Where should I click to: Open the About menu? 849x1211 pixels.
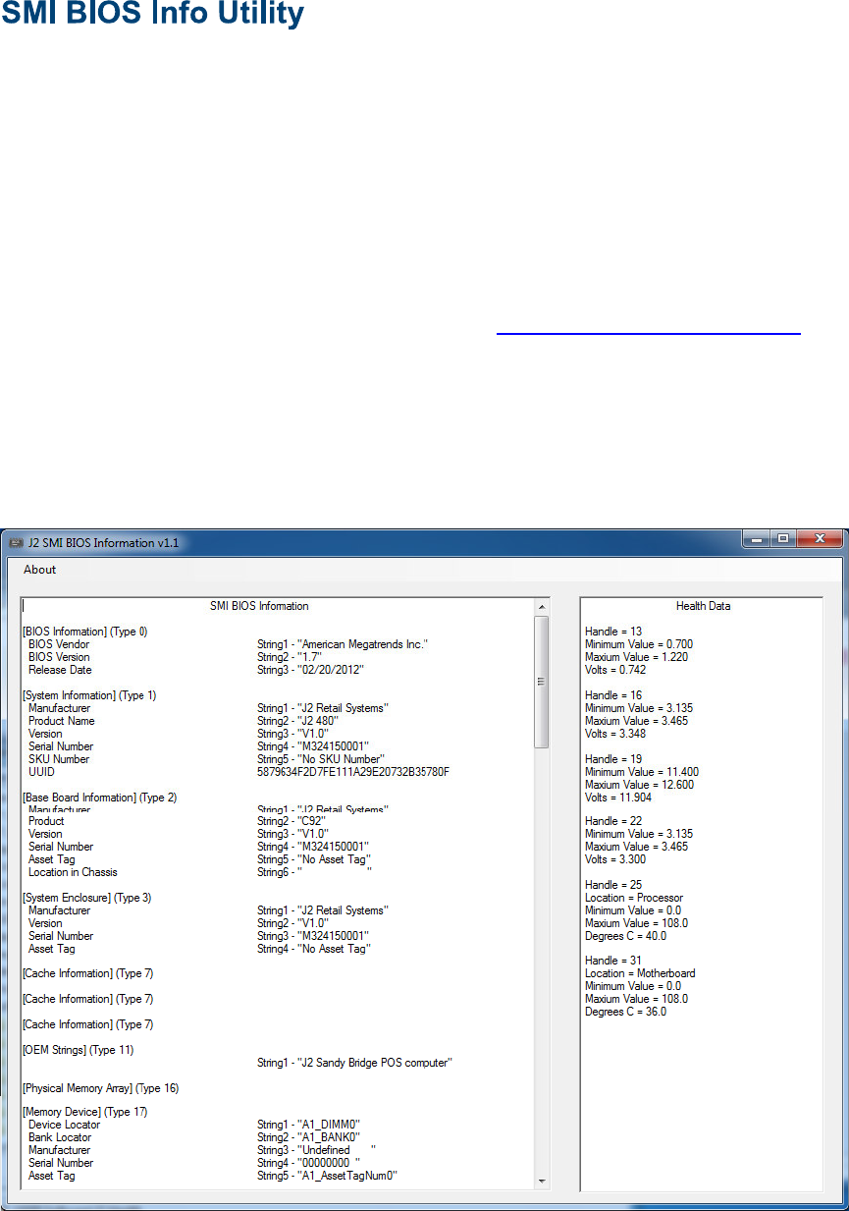[40, 570]
